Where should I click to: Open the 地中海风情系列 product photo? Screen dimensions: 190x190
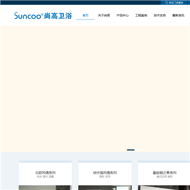[x=105, y=187]
